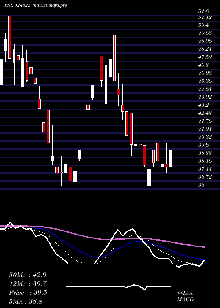Viewport: 220px width, 308px height.
Task: Click the tallest red candle near 51.6
Action: coord(10,37)
